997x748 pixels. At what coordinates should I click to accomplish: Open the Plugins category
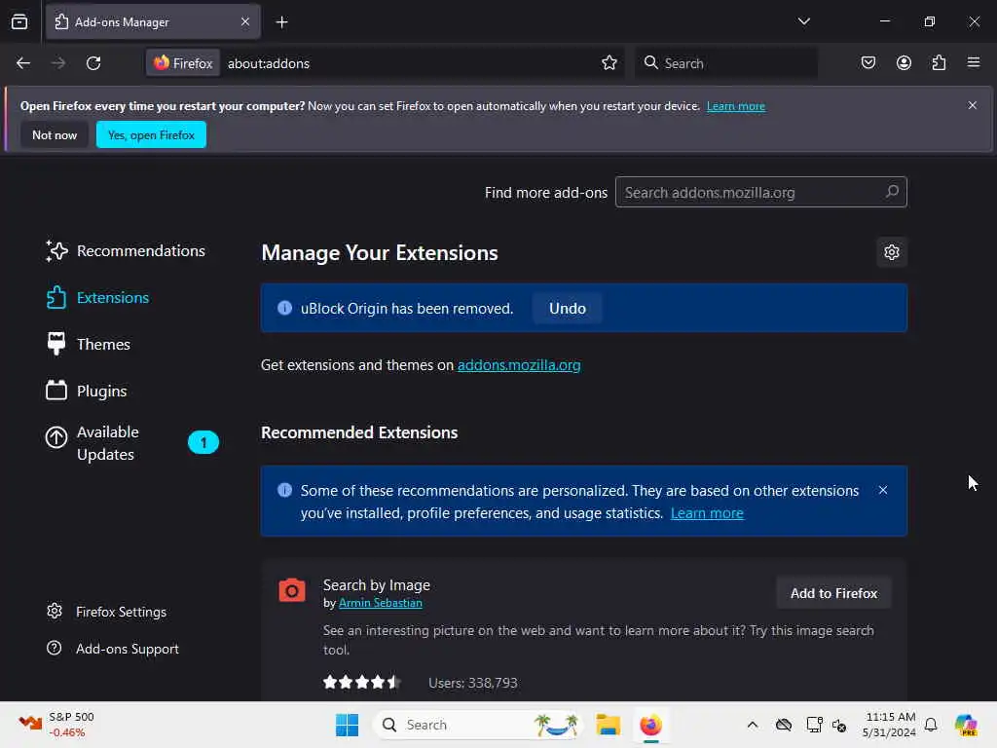pos(86,391)
